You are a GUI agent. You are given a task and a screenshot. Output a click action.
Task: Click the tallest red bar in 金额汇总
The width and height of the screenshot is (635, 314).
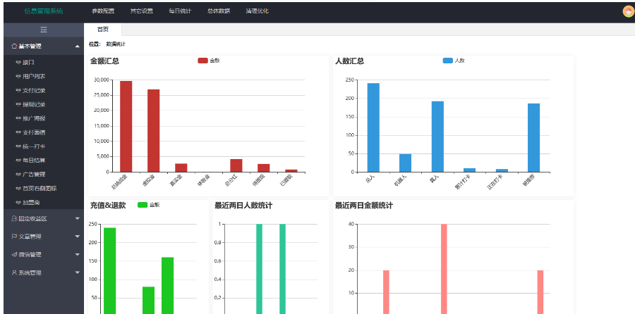tap(126, 127)
